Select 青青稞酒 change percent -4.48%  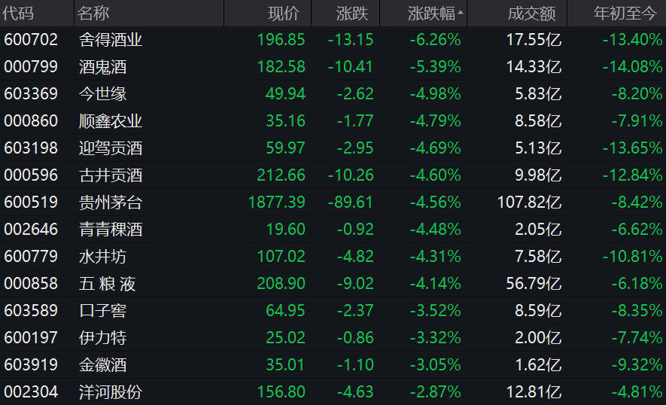tap(435, 230)
